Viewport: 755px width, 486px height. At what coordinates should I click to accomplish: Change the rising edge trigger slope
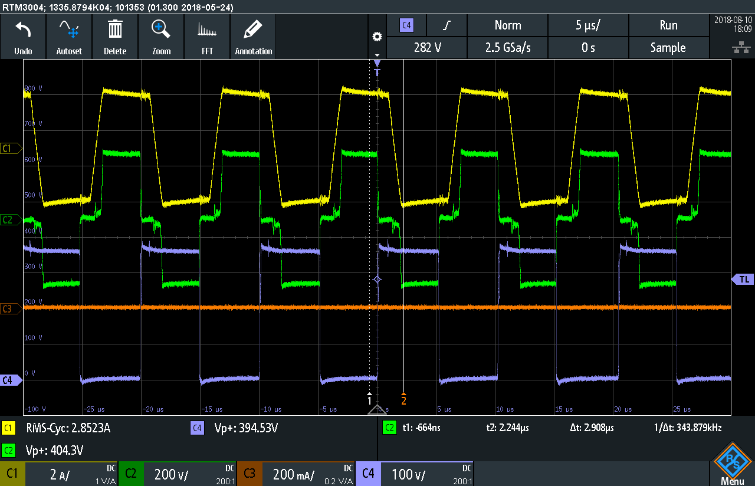[x=447, y=25]
